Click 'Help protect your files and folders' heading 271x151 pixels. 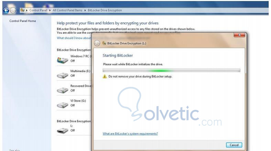[x=108, y=23]
